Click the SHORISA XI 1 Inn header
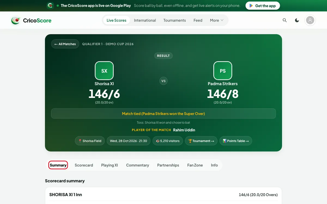 click(x=66, y=195)
